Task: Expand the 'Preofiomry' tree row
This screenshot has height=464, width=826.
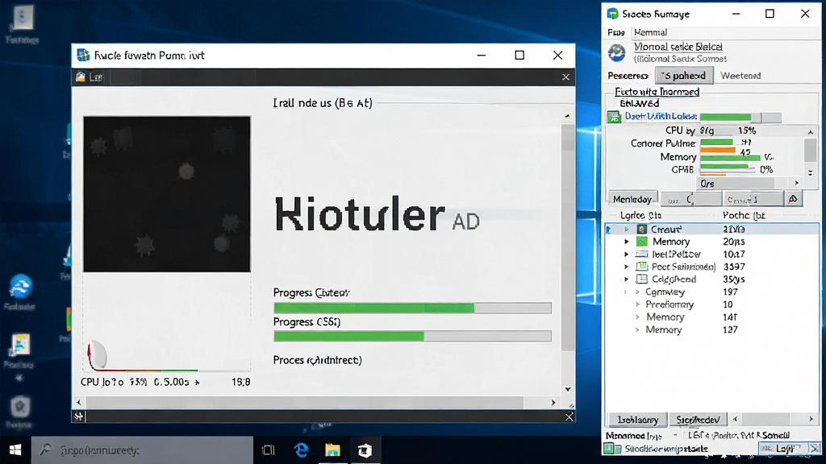Action: pos(637,304)
